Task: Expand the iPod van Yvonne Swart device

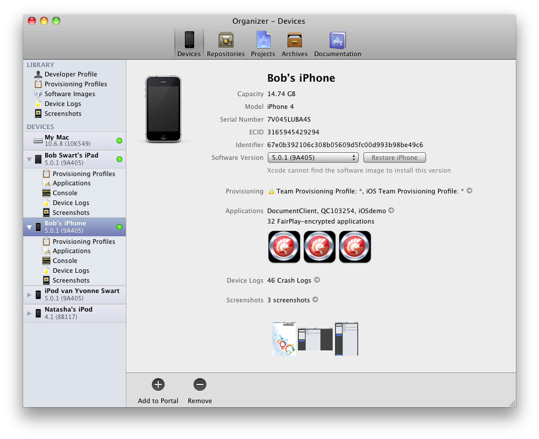Action: tap(29, 295)
